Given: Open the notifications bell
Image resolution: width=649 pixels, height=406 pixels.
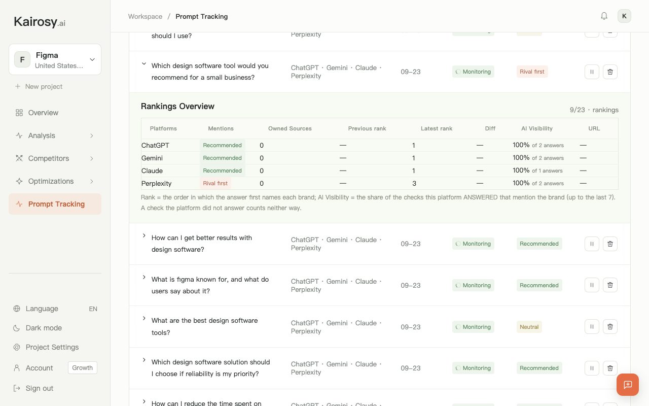Looking at the screenshot, I should tap(604, 16).
